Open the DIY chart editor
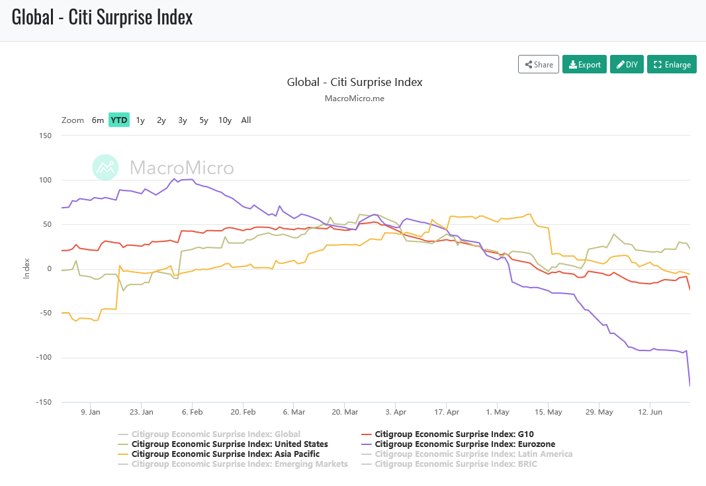706x486 pixels. point(627,64)
